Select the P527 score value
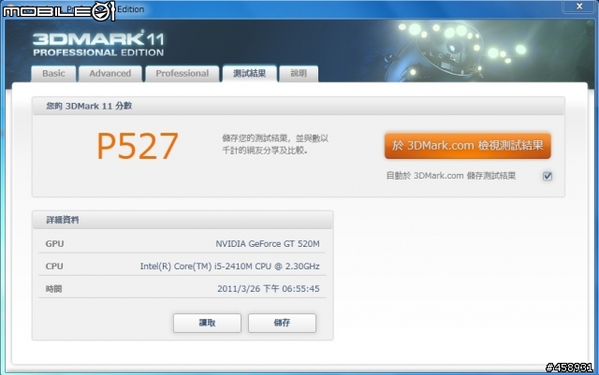Image resolution: width=599 pixels, height=375 pixels. (x=138, y=146)
